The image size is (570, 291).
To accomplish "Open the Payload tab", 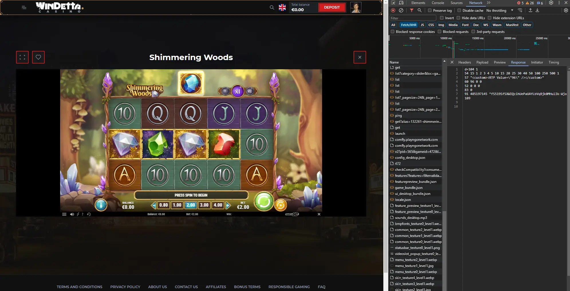I will (x=482, y=62).
